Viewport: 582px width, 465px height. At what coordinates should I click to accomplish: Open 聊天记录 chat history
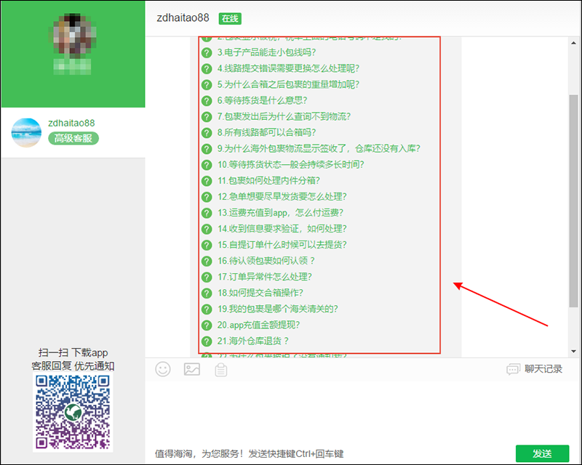click(535, 369)
